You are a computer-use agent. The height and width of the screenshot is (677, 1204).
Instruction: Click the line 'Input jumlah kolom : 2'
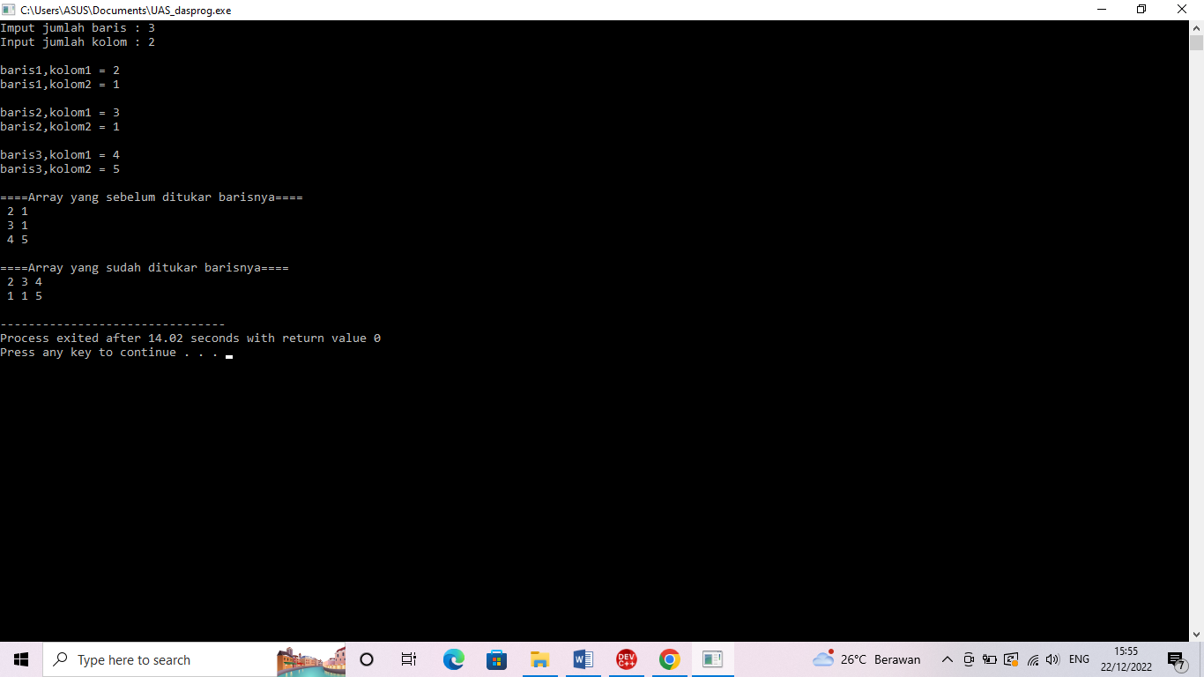pyautogui.click(x=78, y=42)
